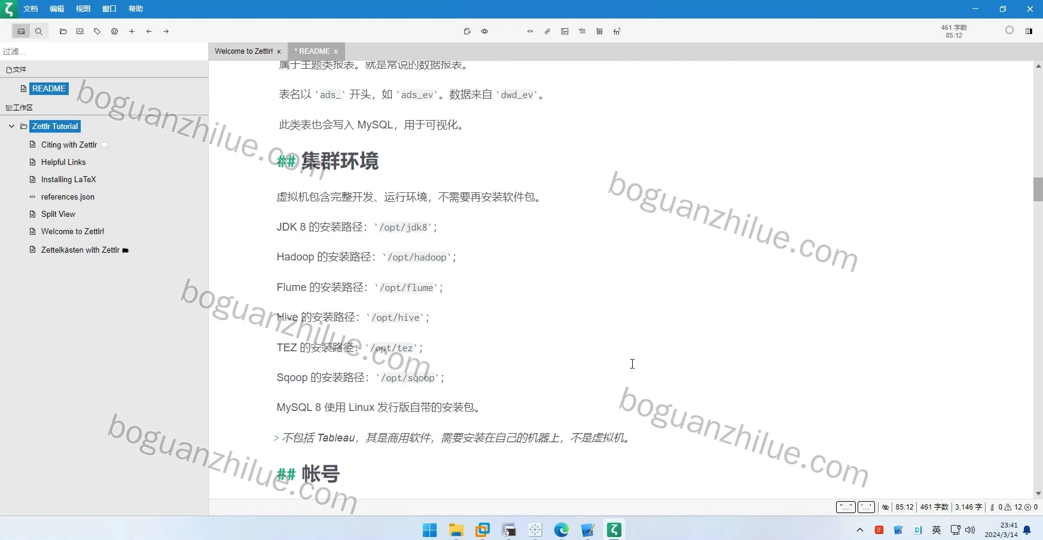Open the tag manager icon
Image resolution: width=1043 pixels, height=540 pixels.
tap(97, 32)
